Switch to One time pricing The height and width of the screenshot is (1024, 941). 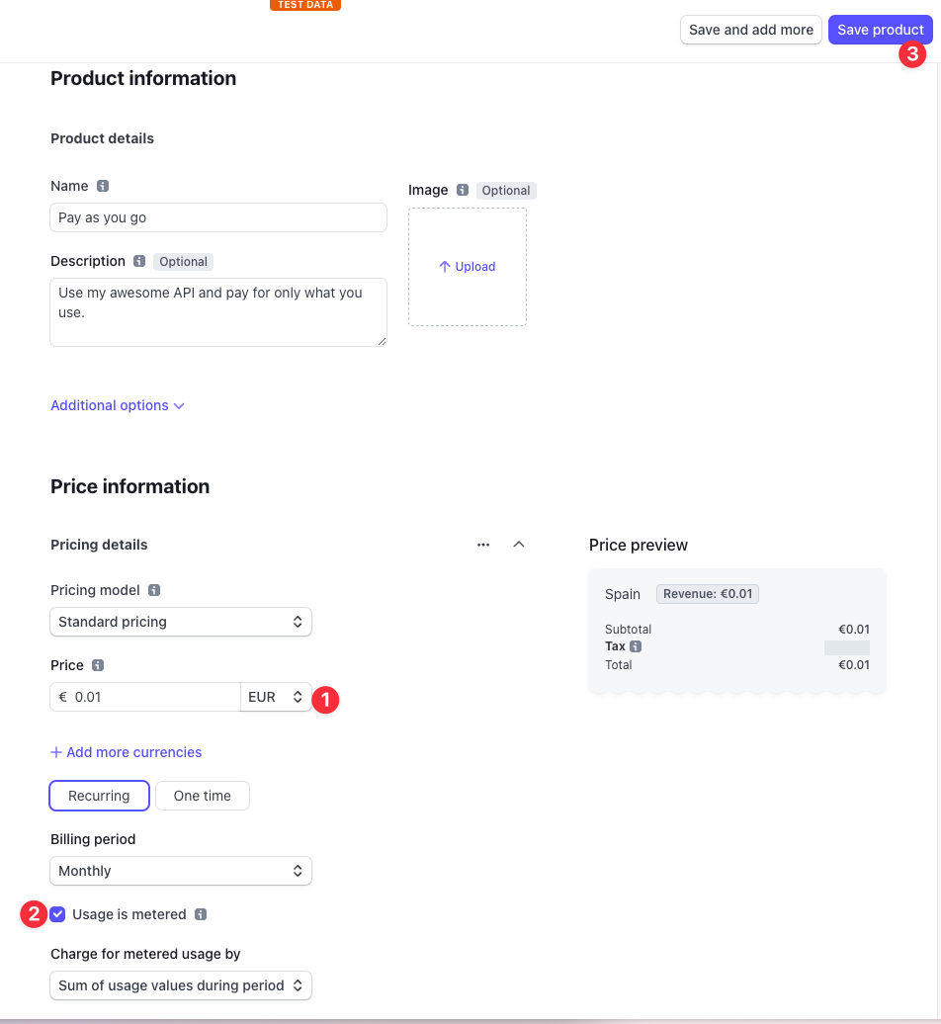[x=203, y=796]
